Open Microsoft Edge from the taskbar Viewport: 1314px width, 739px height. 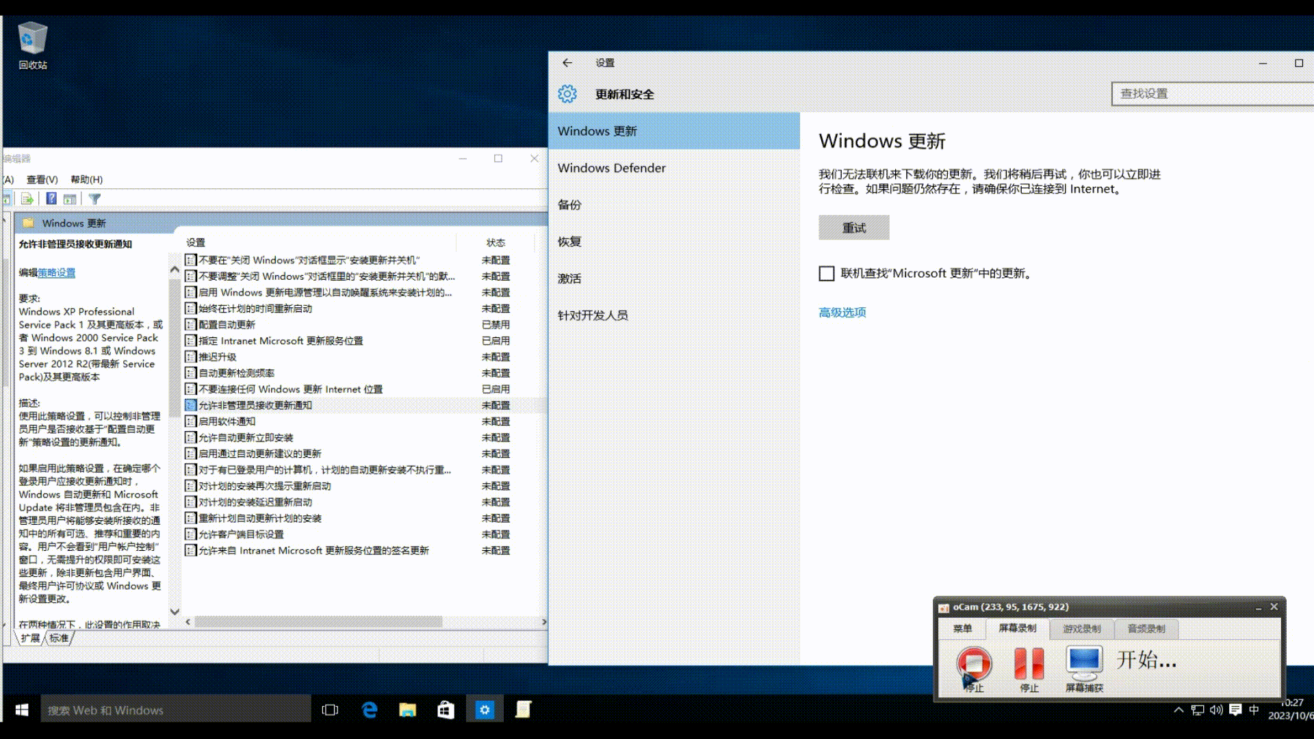tap(370, 710)
